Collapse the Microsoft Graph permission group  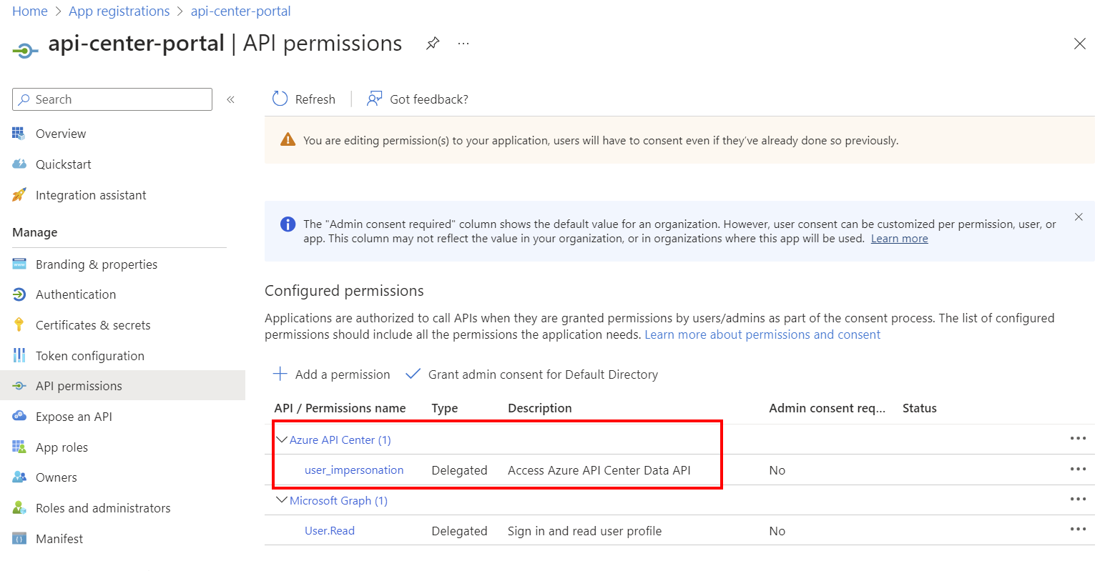282,500
